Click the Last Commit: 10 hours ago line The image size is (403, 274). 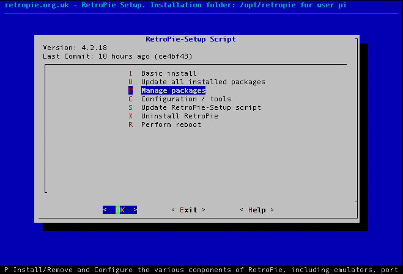117,56
